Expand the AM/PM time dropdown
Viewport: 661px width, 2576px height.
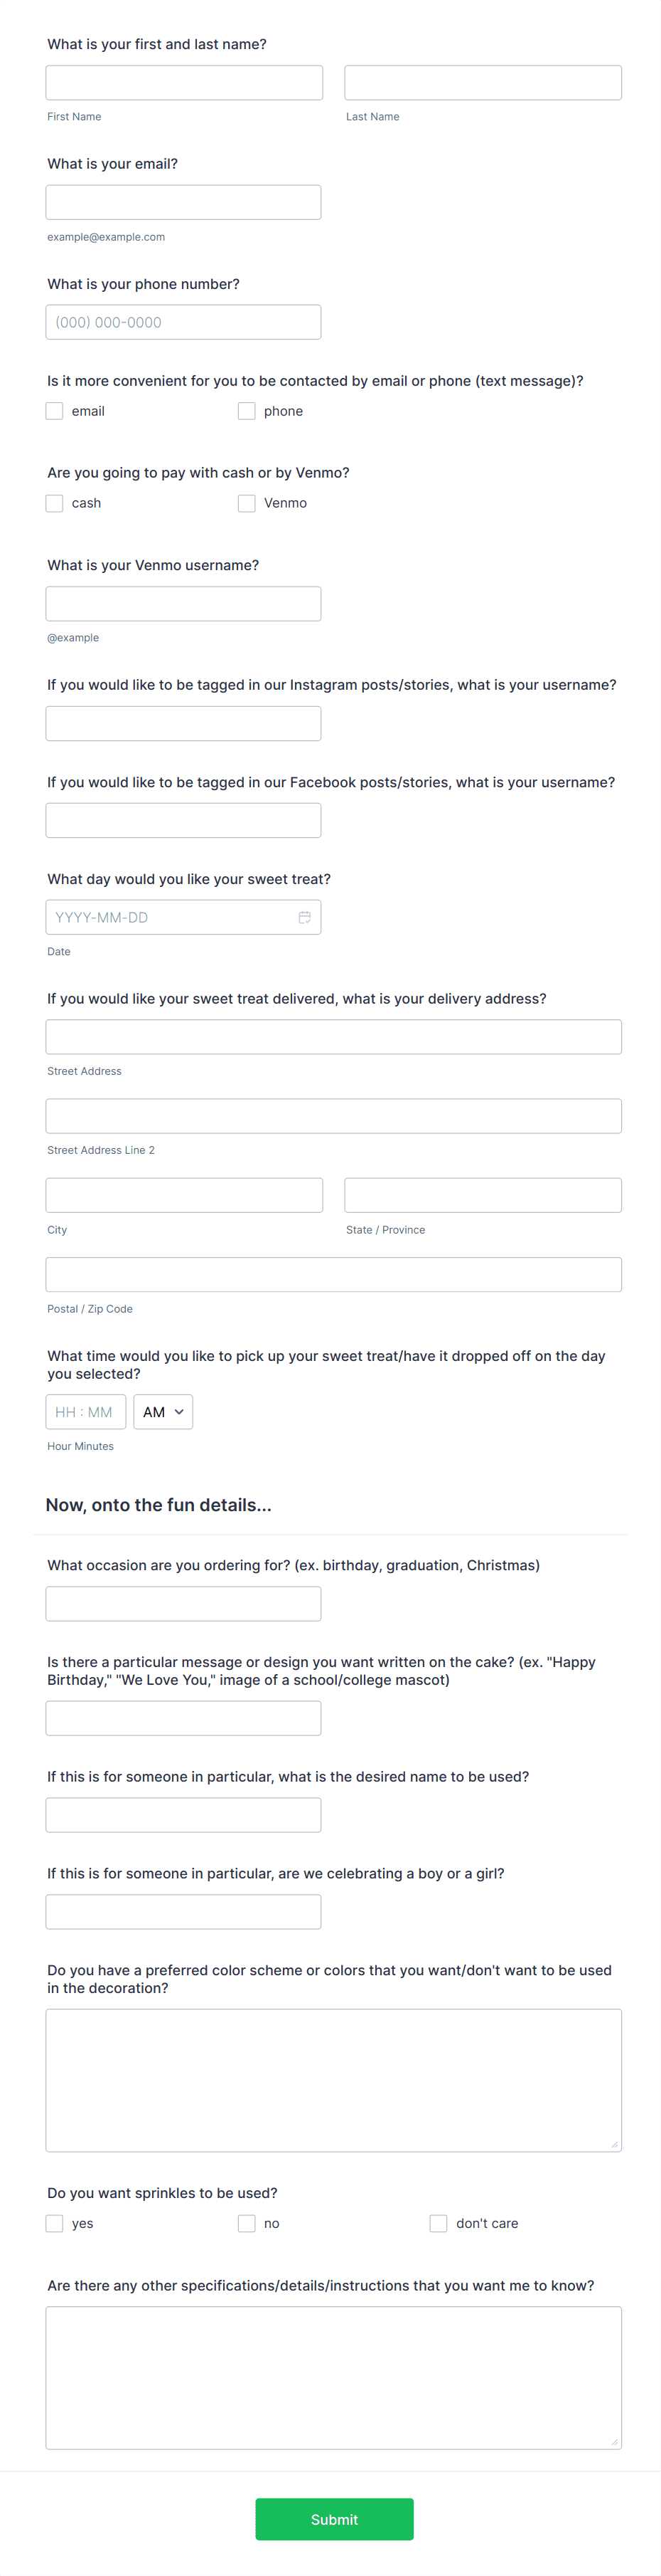point(163,1411)
